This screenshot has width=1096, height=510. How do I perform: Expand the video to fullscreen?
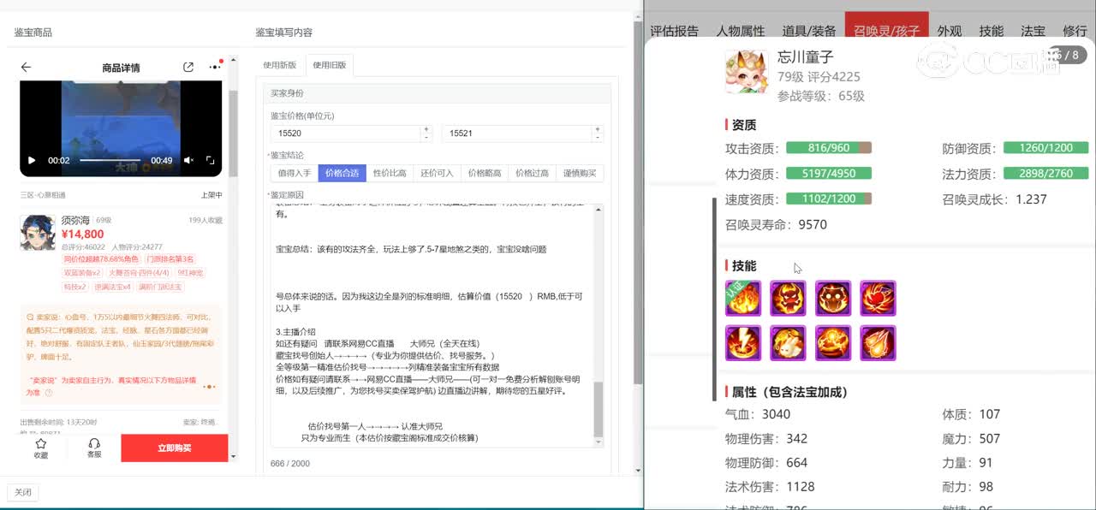(210, 160)
